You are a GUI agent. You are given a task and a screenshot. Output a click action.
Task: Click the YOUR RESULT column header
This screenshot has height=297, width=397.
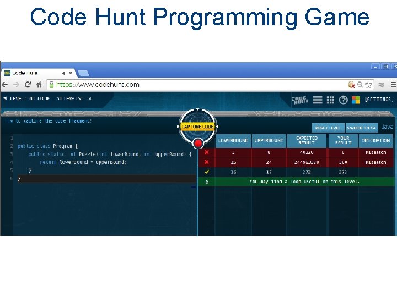click(x=343, y=141)
